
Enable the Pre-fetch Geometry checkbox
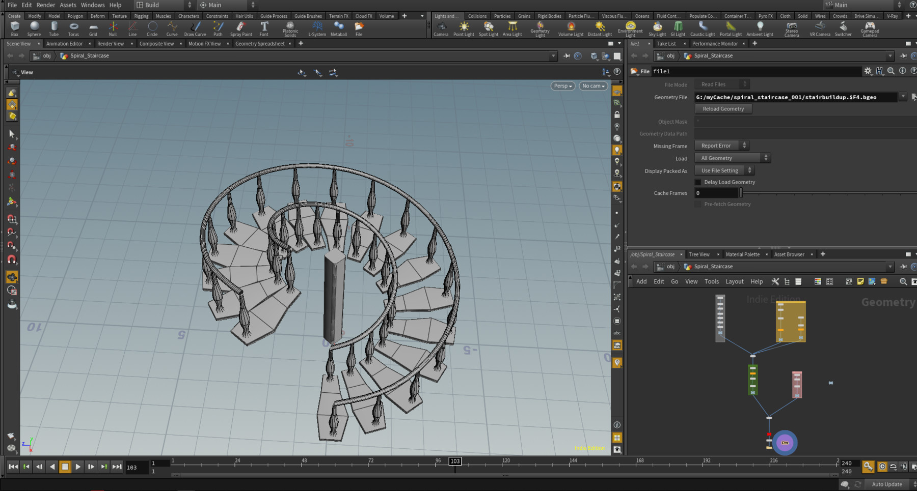coord(697,204)
